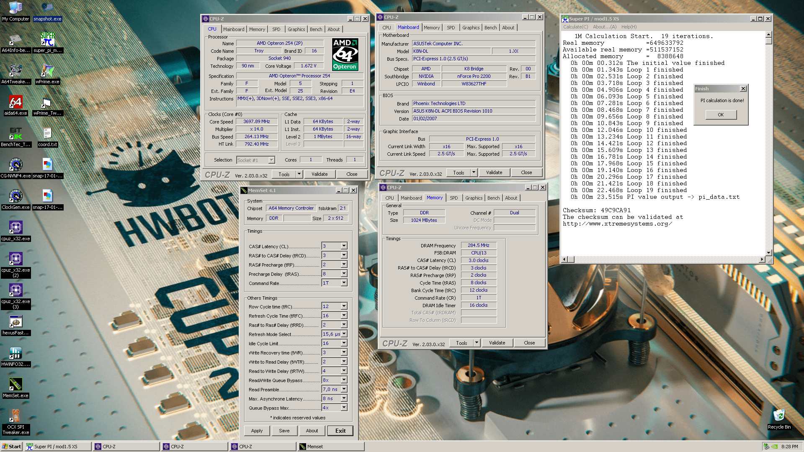The height and width of the screenshot is (452, 804).
Task: Expand the CAS# Latency (CL) dropdown
Action: (344, 246)
